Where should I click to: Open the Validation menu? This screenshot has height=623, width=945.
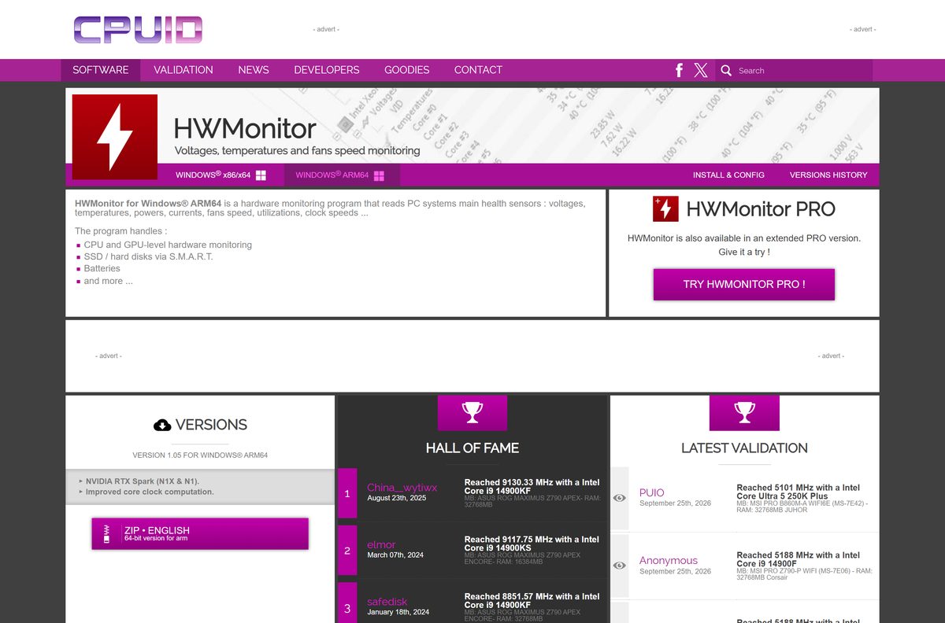click(183, 70)
